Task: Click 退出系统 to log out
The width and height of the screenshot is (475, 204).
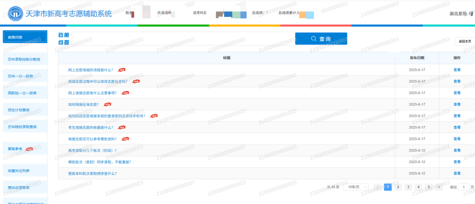Action: click(x=458, y=13)
